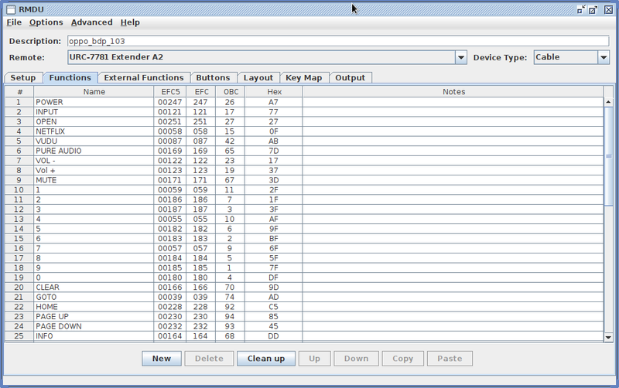Open the Buttons tab
The image size is (619, 388).
[x=214, y=78]
